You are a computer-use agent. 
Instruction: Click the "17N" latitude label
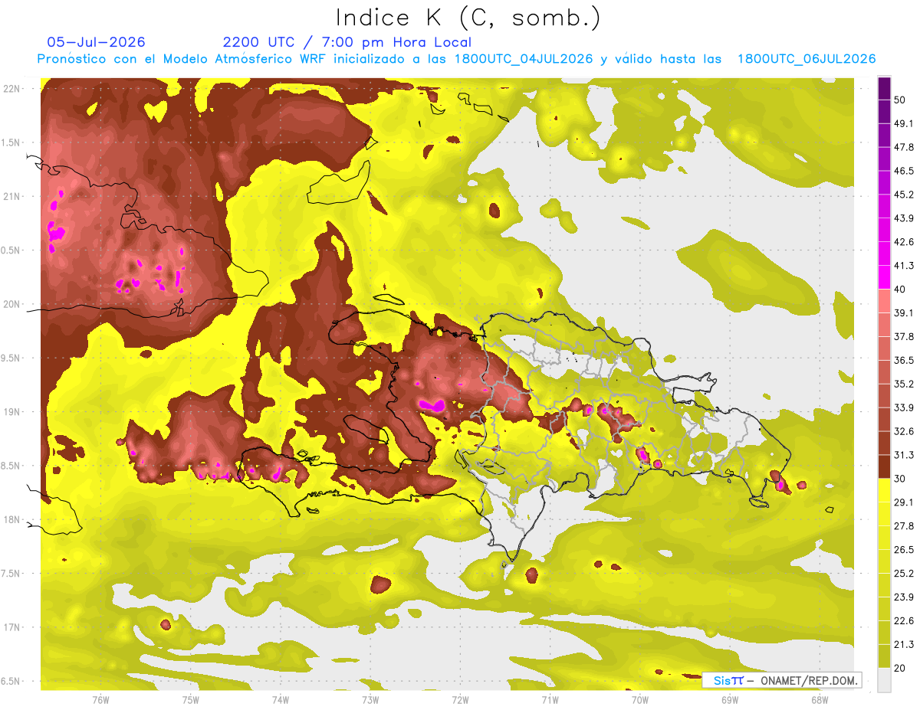(x=13, y=627)
